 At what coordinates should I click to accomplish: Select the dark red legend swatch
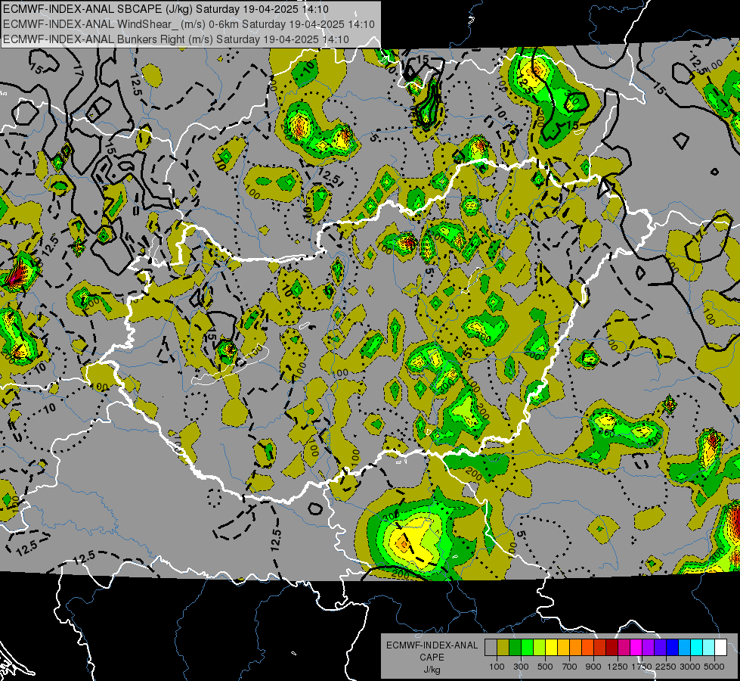[612, 648]
